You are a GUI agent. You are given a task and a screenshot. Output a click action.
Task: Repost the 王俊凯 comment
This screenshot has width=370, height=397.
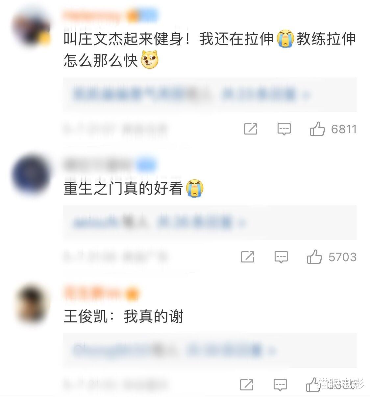247,384
